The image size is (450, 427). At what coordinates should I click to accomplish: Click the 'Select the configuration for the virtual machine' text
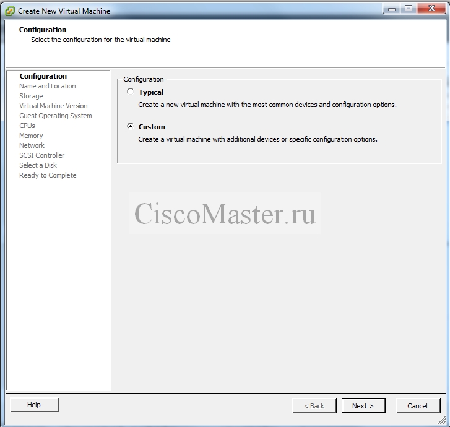tap(101, 40)
